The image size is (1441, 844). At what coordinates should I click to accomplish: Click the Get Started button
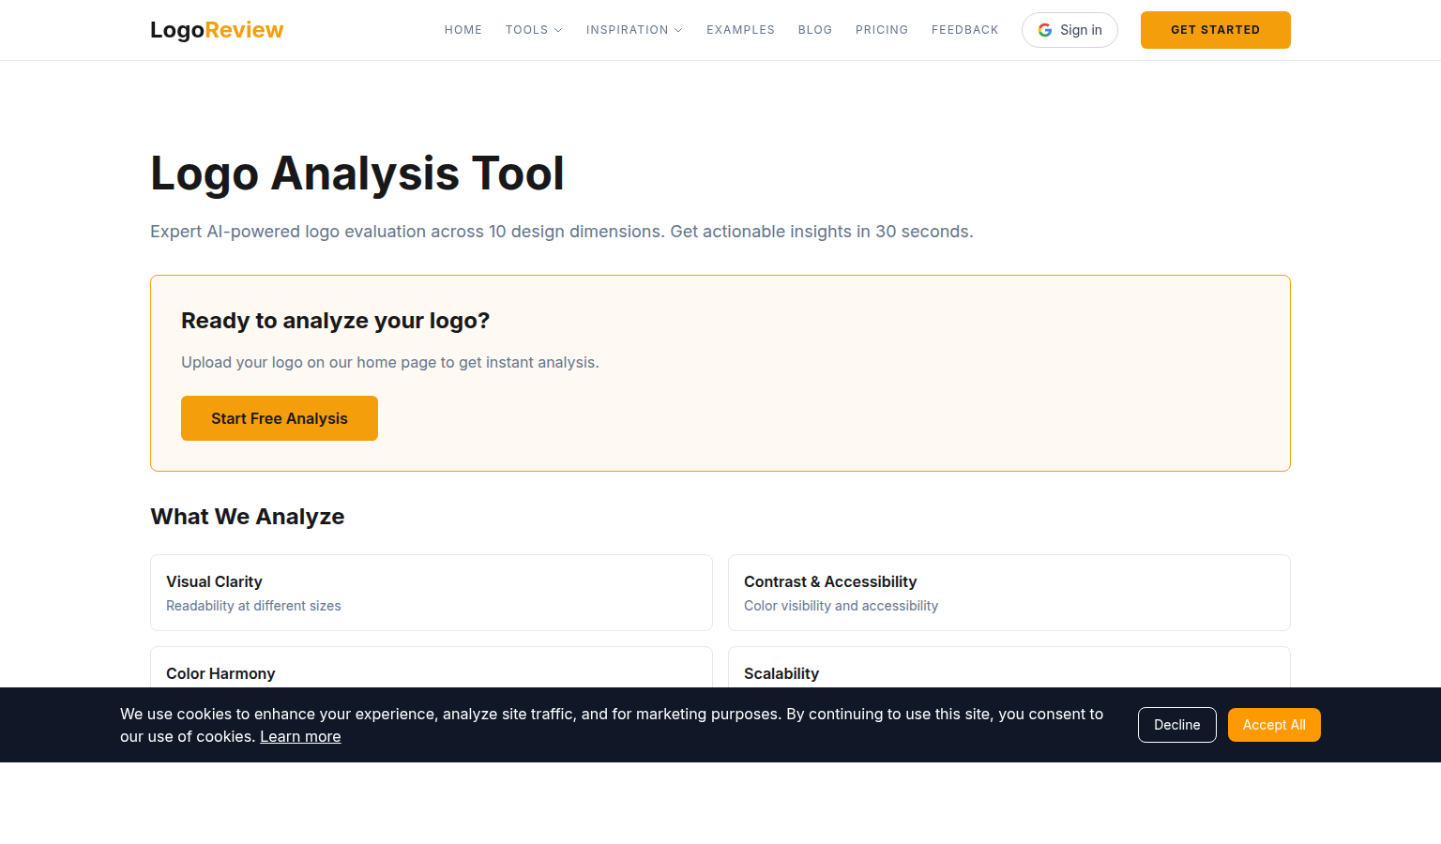coord(1216,30)
